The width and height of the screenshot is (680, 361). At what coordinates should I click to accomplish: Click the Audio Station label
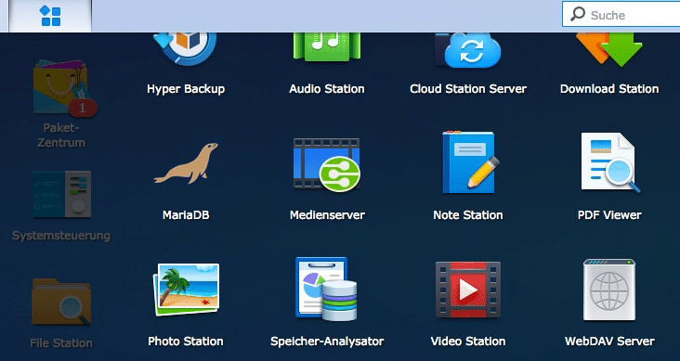tap(327, 89)
